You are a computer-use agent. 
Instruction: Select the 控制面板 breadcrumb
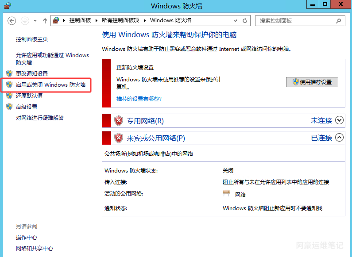(x=80, y=20)
